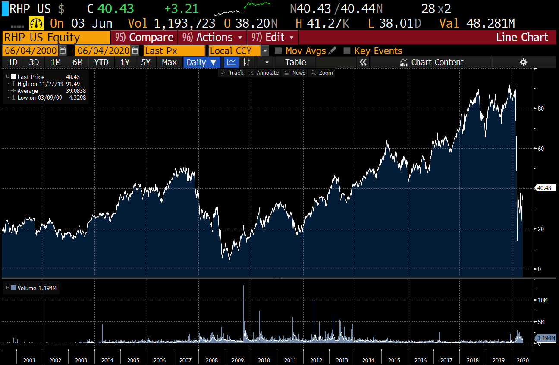Click the Last Price white color swatch
Screen dimensions: 559x365
point(13,77)
